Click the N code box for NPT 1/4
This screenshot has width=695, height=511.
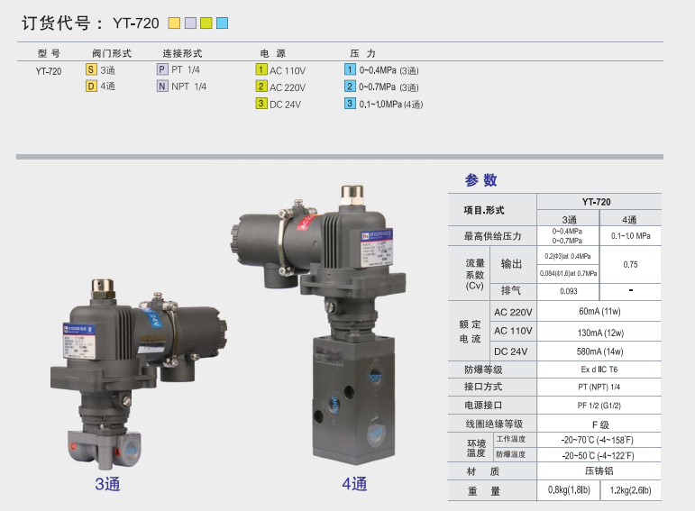pos(162,87)
